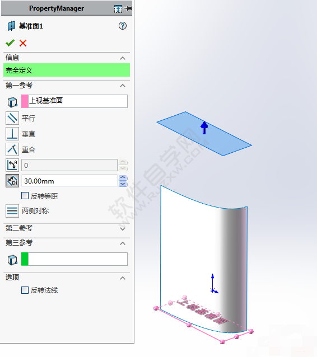Click the first reference face selection icon
The height and width of the screenshot is (357, 317).
(x=12, y=102)
